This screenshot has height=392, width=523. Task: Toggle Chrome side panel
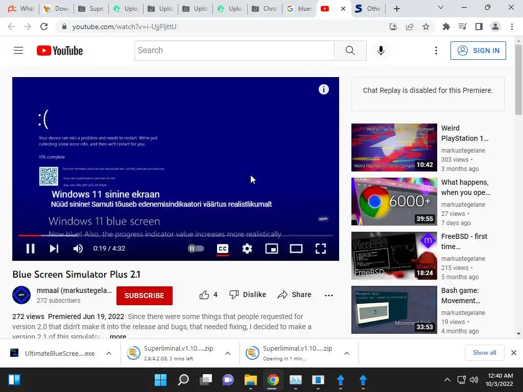479,27
